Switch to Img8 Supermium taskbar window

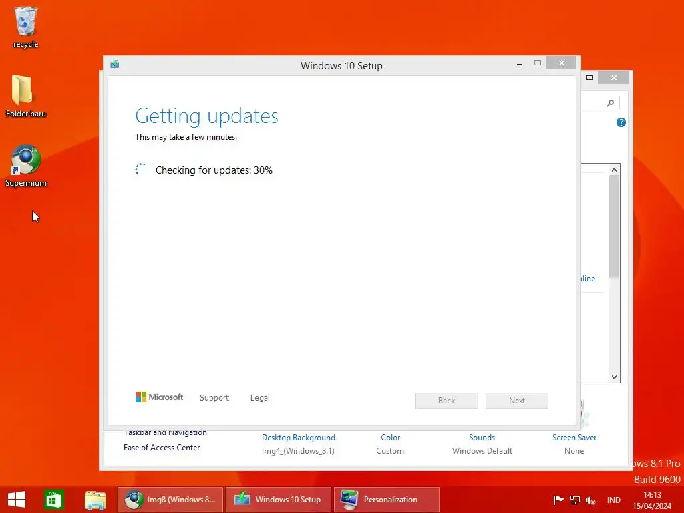[x=170, y=500]
